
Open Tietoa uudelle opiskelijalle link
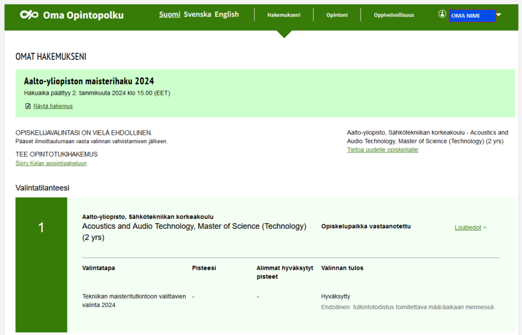(x=383, y=150)
